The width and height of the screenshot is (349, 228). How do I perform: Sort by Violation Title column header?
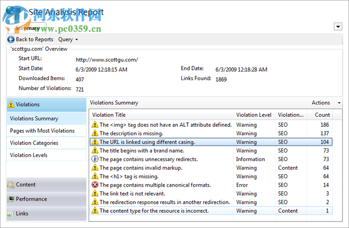[162, 115]
